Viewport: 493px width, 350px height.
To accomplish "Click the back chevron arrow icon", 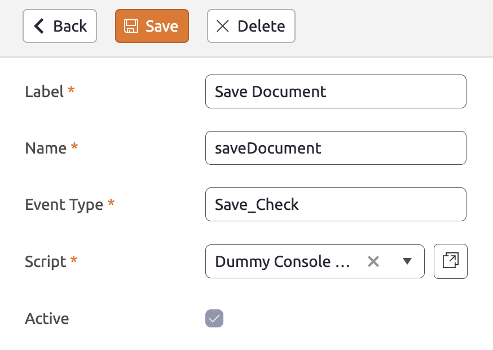I will [39, 26].
